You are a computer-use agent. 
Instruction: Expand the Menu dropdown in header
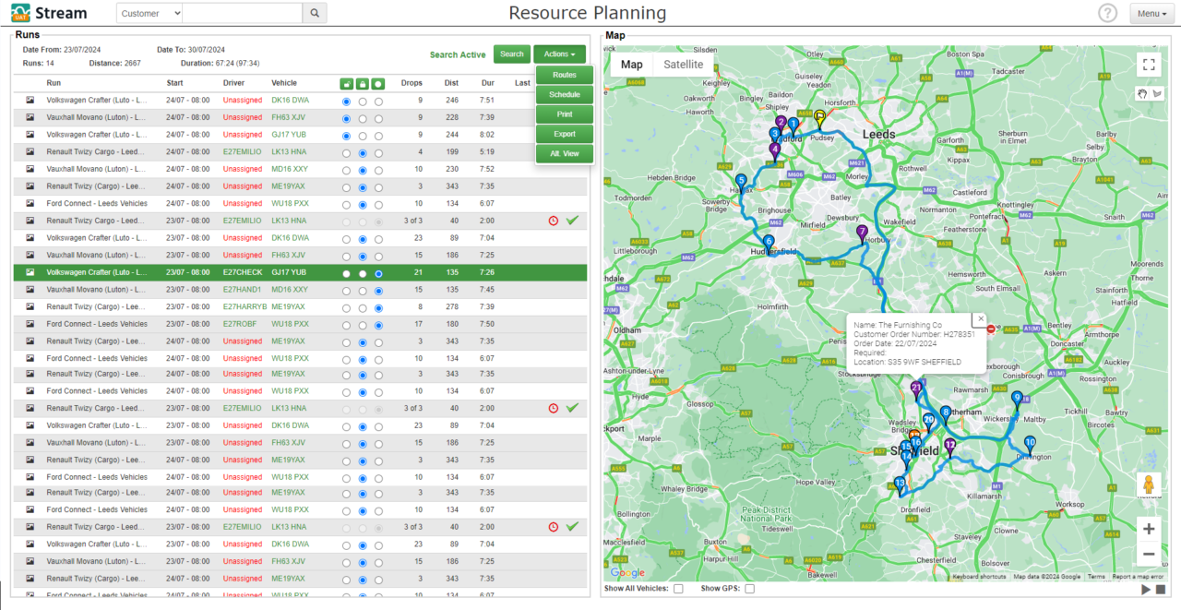(1151, 13)
